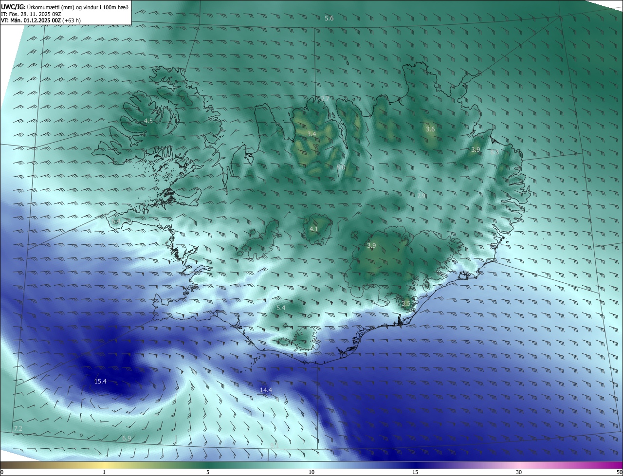
Task: Click the 8.0 value label on the map
Action: coord(341,167)
